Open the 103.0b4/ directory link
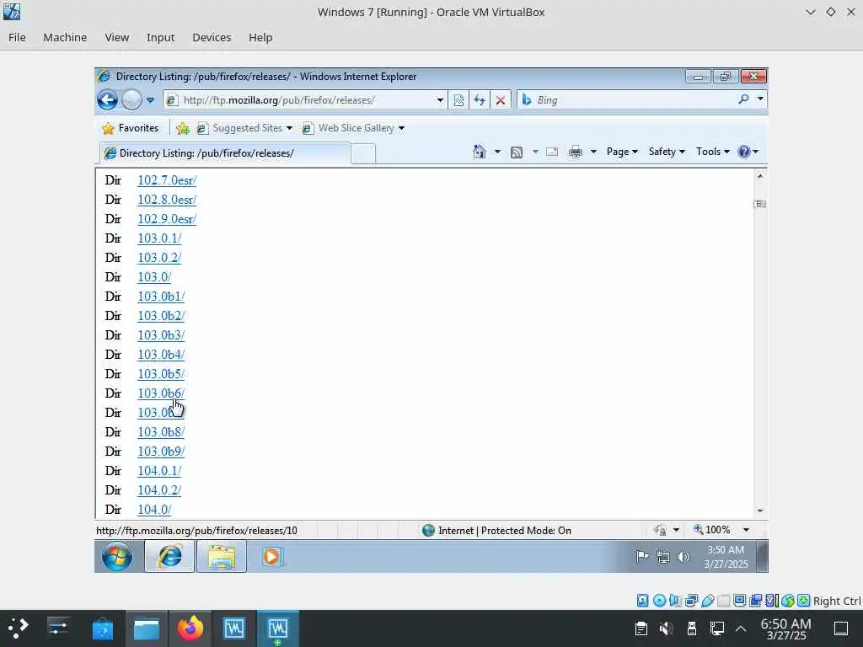Screen dimensions: 863x647 pyautogui.click(x=161, y=355)
